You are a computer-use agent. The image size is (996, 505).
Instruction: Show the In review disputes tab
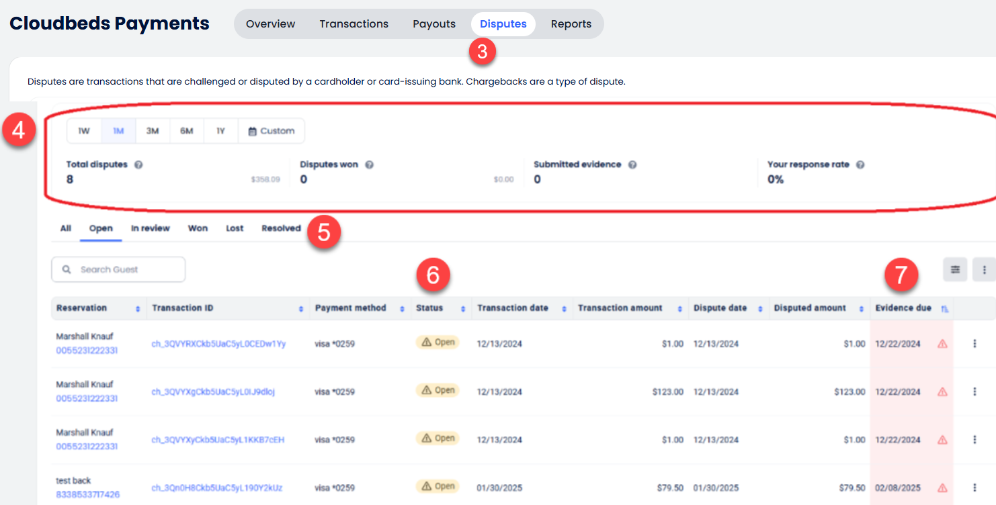tap(150, 228)
